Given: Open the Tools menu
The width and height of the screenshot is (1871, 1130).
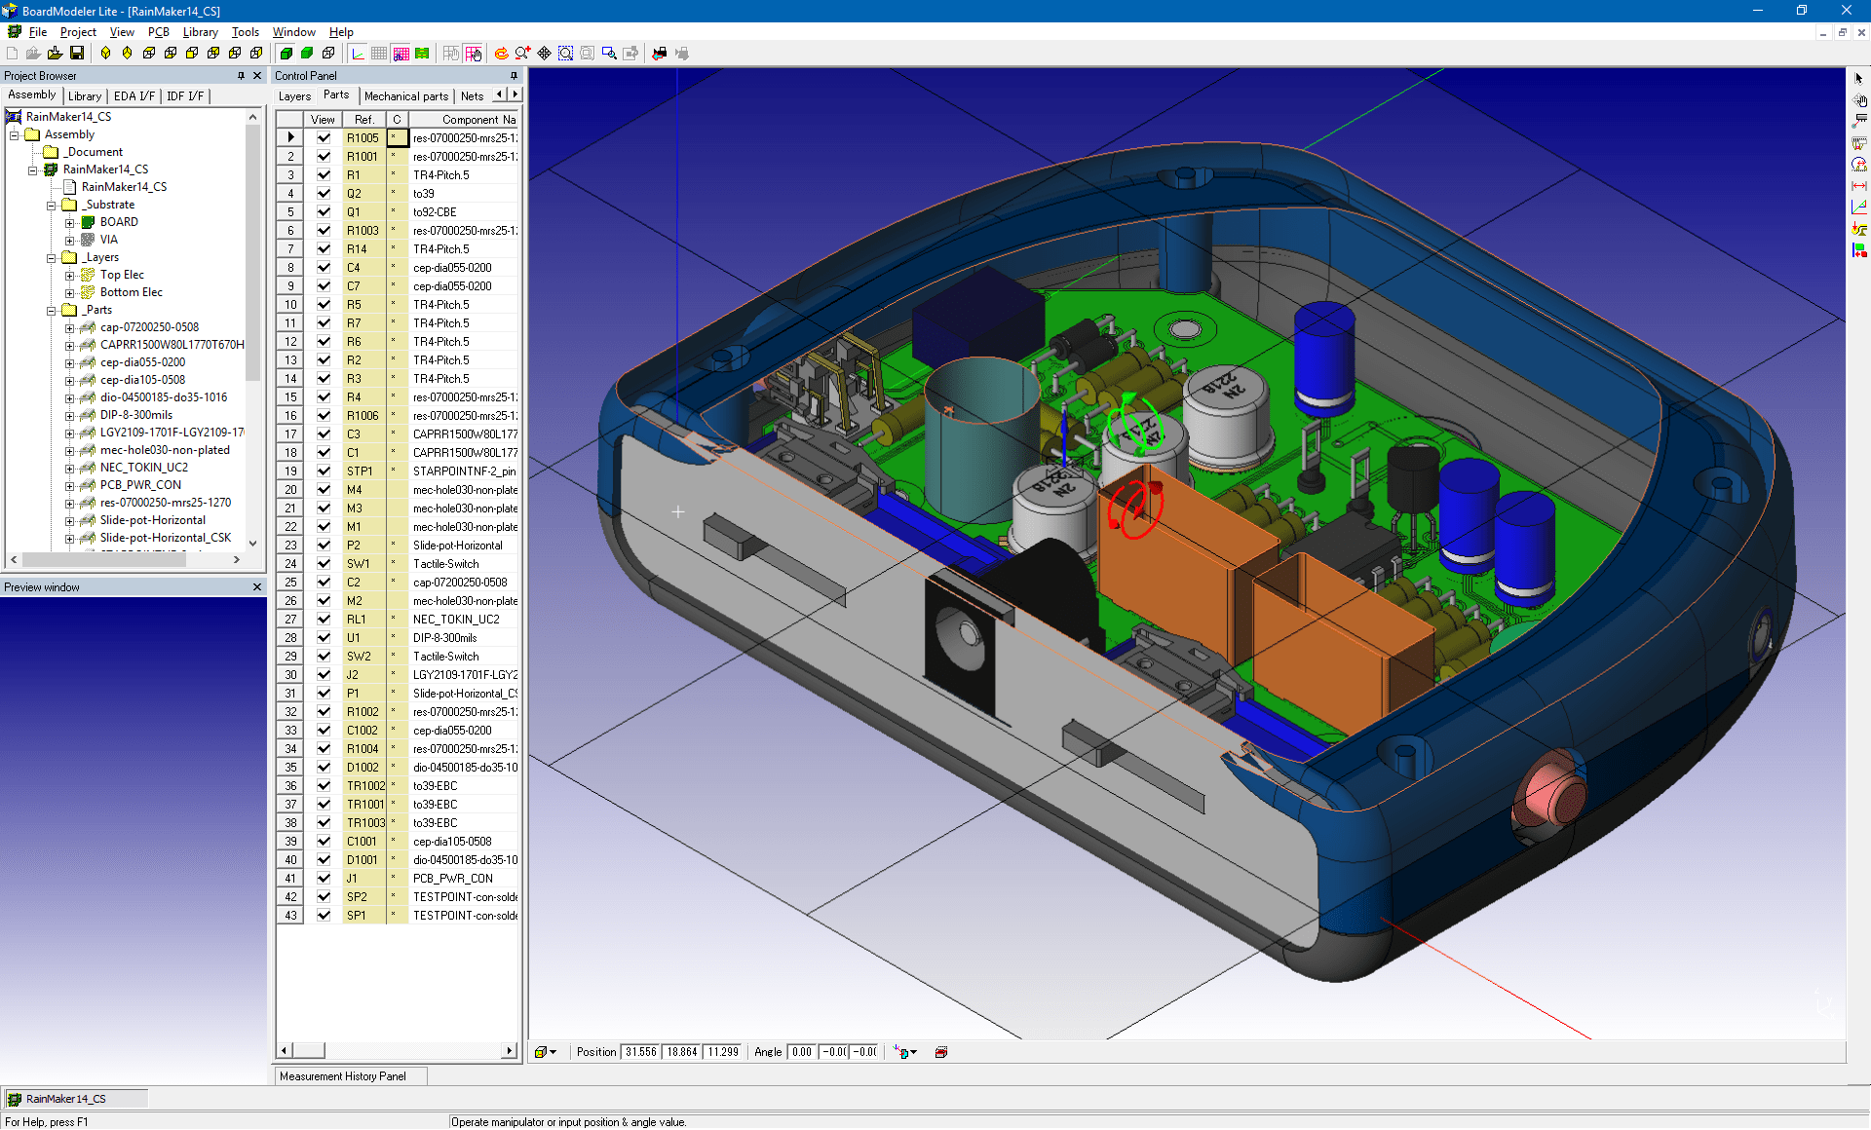Looking at the screenshot, I should 245,32.
